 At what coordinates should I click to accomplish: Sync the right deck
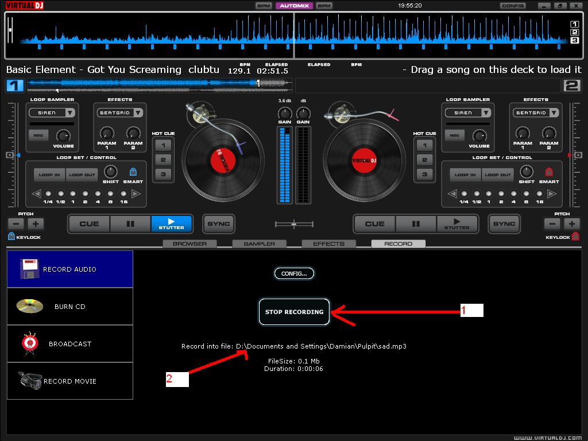pyautogui.click(x=504, y=224)
